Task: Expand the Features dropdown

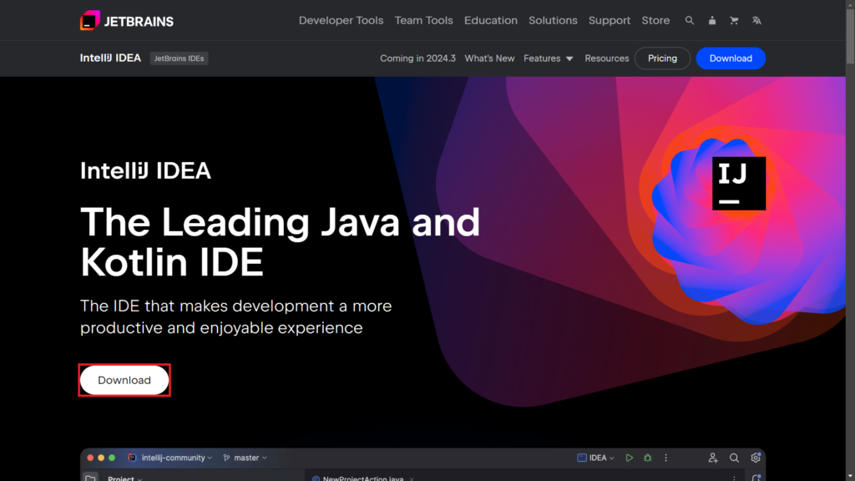Action: [x=548, y=58]
